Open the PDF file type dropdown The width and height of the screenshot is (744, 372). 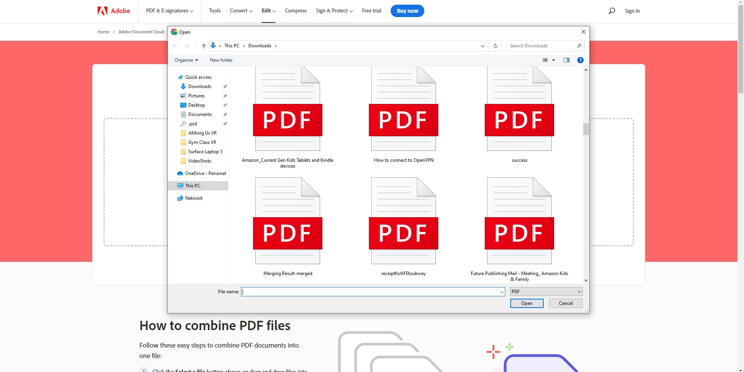point(546,291)
